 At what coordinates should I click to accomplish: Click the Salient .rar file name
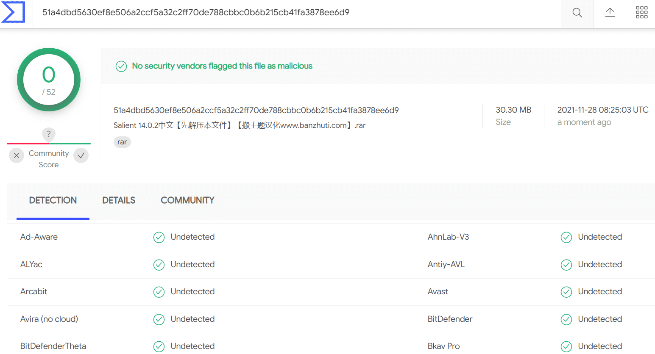tap(239, 125)
